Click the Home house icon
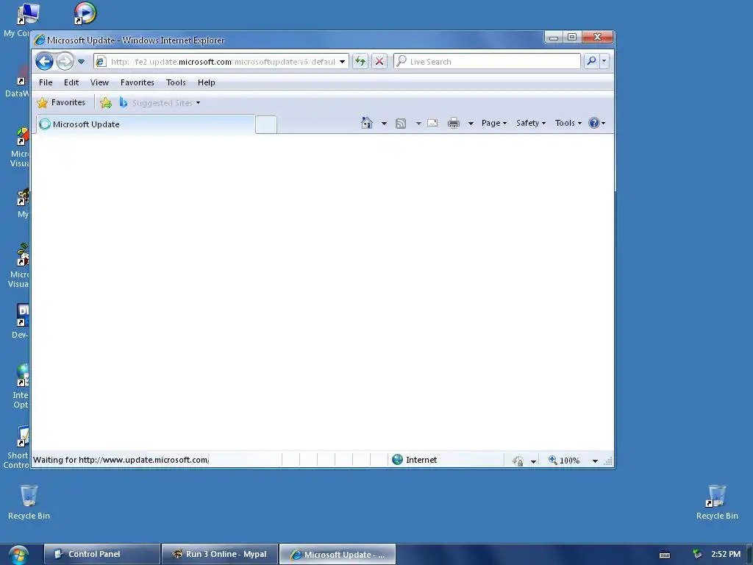Viewport: 753px width, 565px height. [367, 123]
